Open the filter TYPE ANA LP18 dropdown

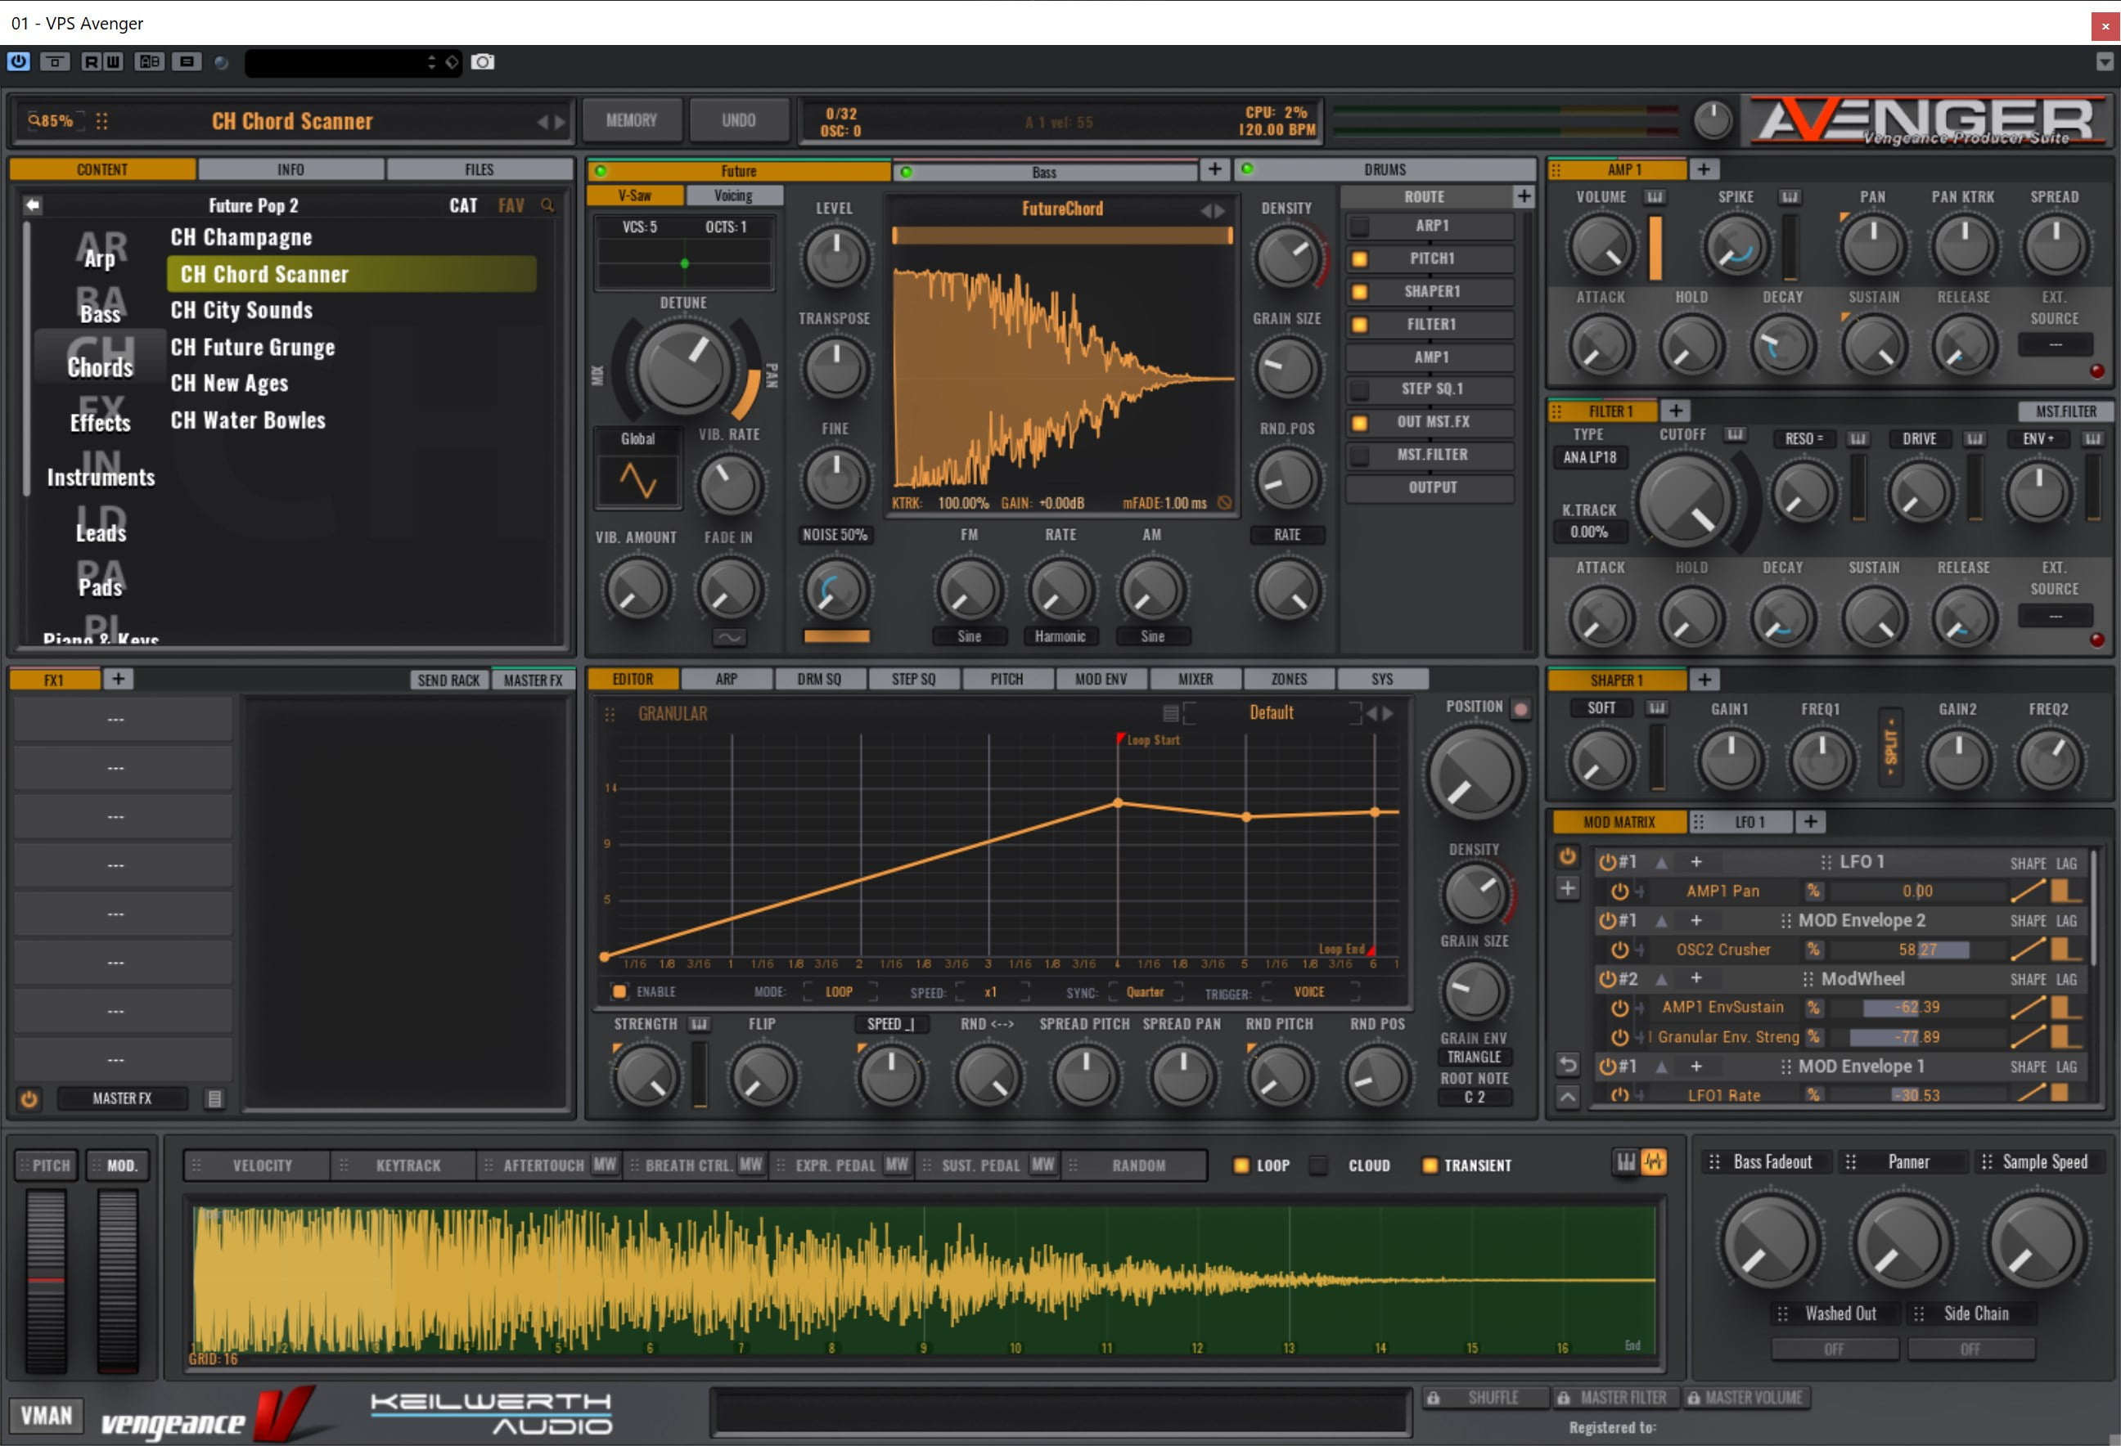pyautogui.click(x=1589, y=457)
